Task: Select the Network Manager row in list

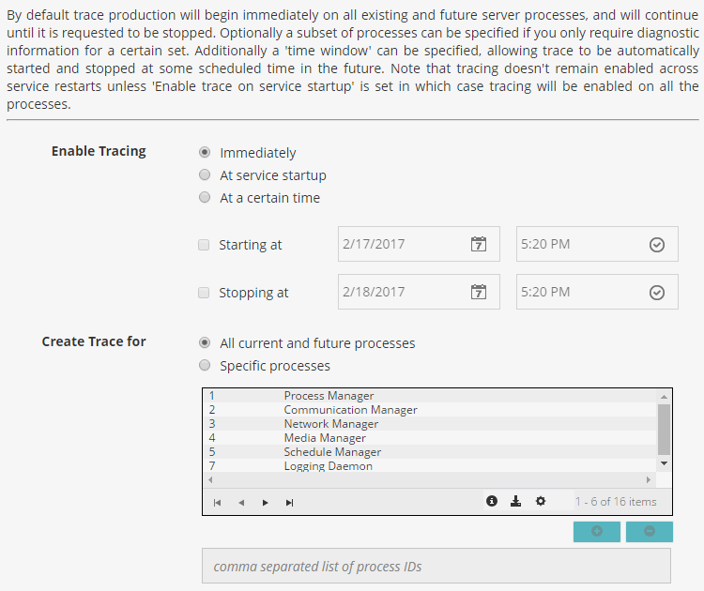Action: [x=331, y=424]
